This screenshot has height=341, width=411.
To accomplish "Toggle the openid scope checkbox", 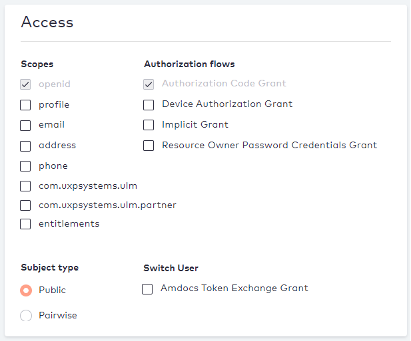I will 25,84.
